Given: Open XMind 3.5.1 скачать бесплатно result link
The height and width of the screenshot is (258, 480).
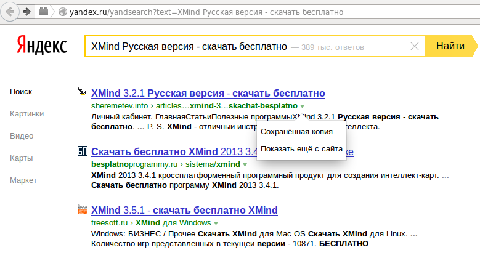Looking at the screenshot, I should [184, 210].
